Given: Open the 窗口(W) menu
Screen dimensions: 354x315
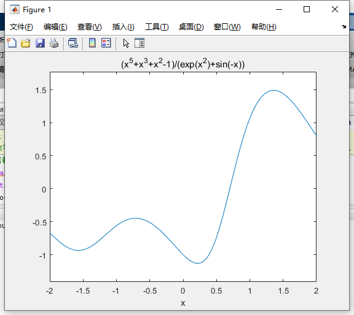Looking at the screenshot, I should pyautogui.click(x=227, y=27).
